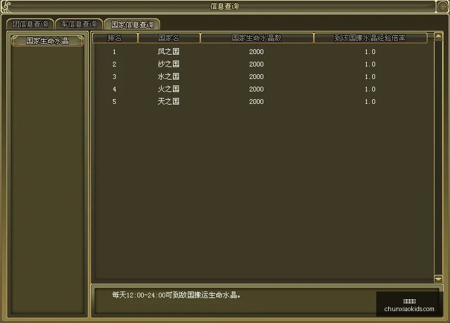Click the 1.0 multiplier for 火之国
450x323 pixels.
(x=370, y=89)
